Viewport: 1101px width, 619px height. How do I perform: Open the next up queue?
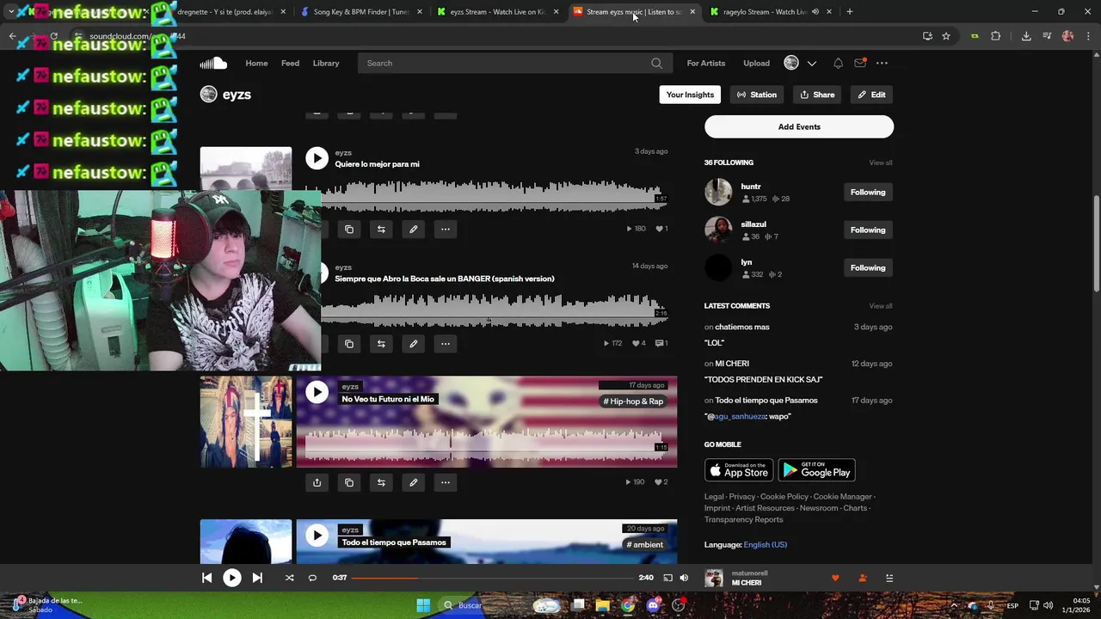coord(889,578)
